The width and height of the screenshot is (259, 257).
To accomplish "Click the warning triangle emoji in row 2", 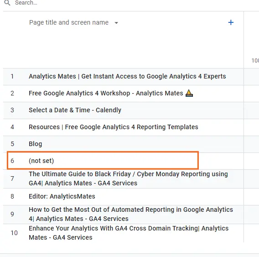I will (x=189, y=93).
